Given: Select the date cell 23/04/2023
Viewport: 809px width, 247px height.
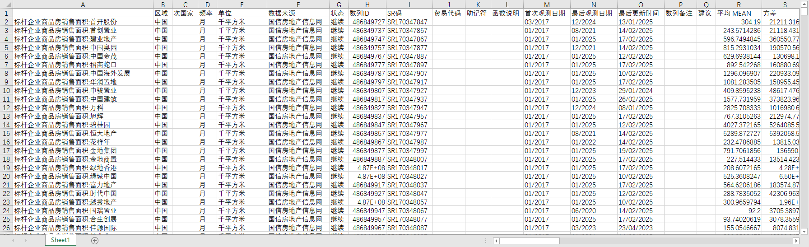Looking at the screenshot, I should [x=641, y=228].
